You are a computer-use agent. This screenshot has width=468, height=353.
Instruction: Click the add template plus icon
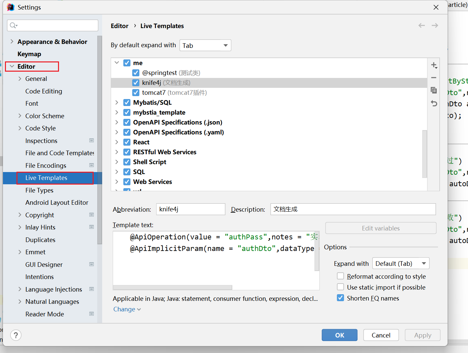(x=434, y=65)
